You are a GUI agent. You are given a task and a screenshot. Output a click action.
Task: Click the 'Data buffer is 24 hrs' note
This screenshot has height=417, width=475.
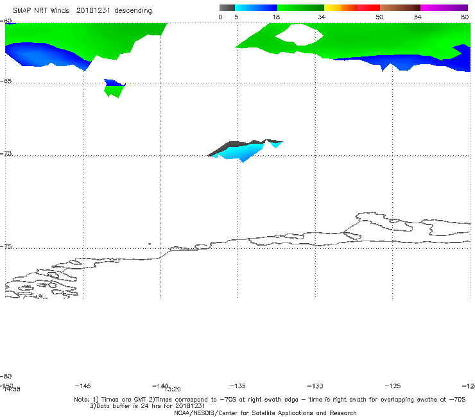[x=148, y=406]
